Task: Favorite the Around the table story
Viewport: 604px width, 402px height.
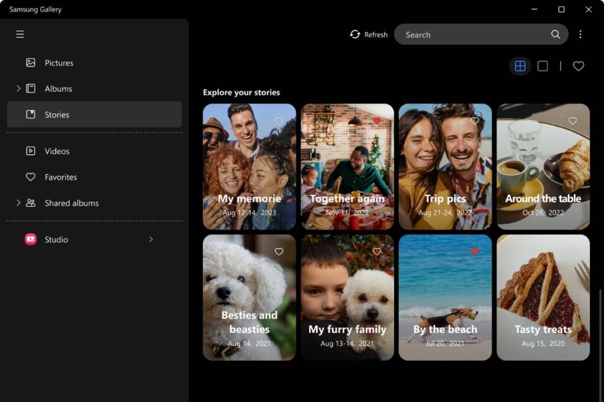Action: (x=572, y=121)
